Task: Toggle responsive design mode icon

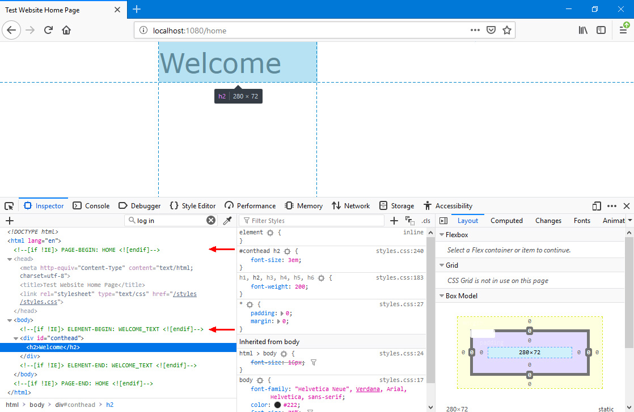Action: pyautogui.click(x=597, y=206)
